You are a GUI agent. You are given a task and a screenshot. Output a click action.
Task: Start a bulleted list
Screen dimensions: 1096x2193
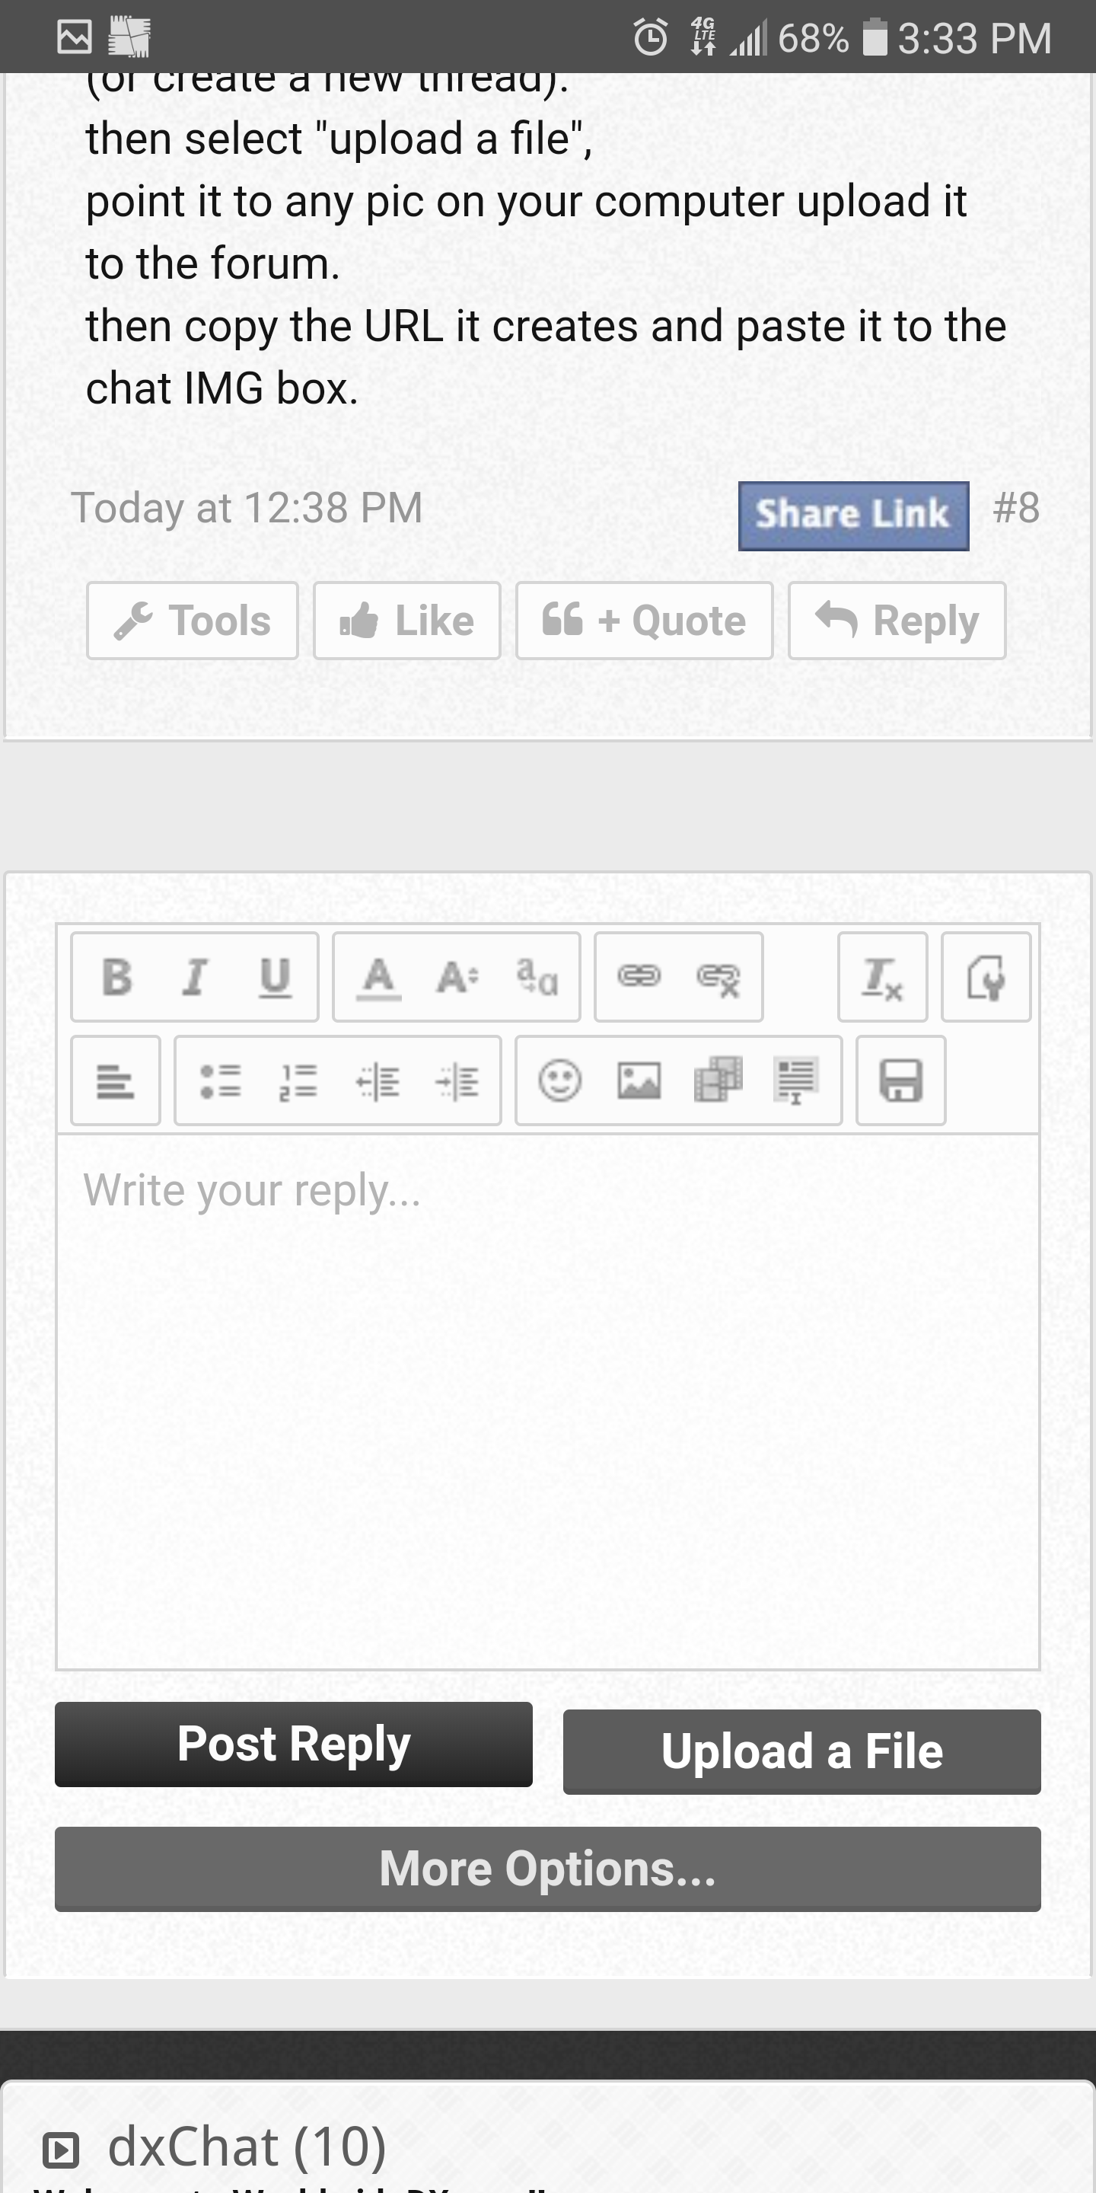(219, 1081)
